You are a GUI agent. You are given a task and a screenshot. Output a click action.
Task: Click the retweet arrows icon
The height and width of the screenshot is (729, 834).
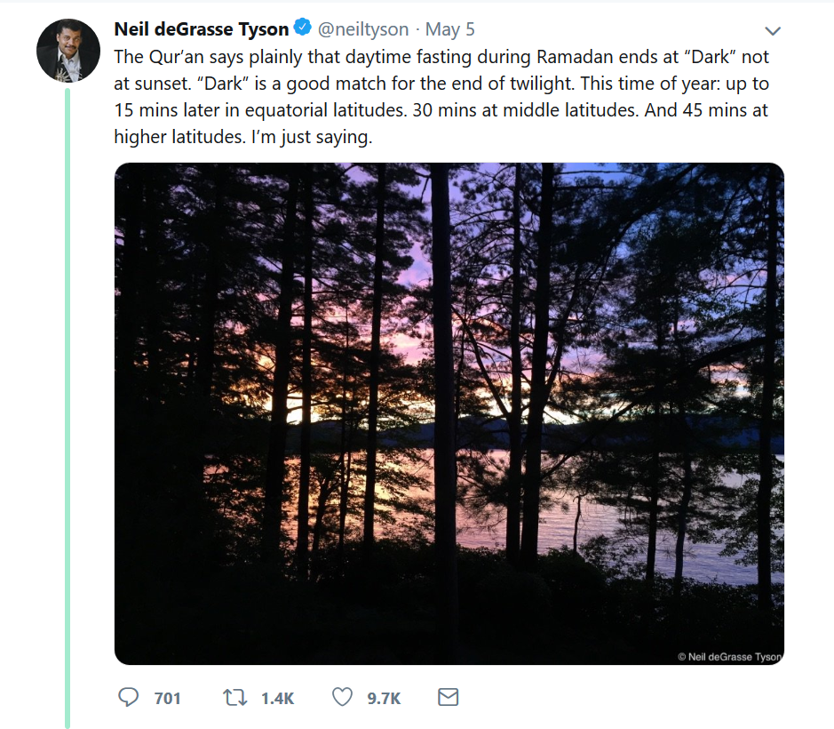coord(234,697)
